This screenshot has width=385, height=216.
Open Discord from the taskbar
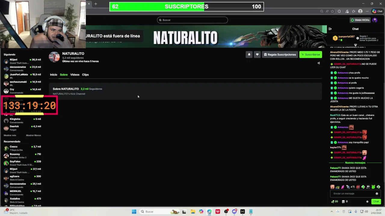coord(234,211)
